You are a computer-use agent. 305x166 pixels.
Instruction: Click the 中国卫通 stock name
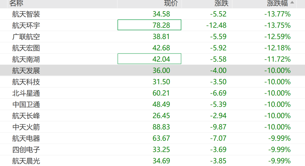(26, 104)
